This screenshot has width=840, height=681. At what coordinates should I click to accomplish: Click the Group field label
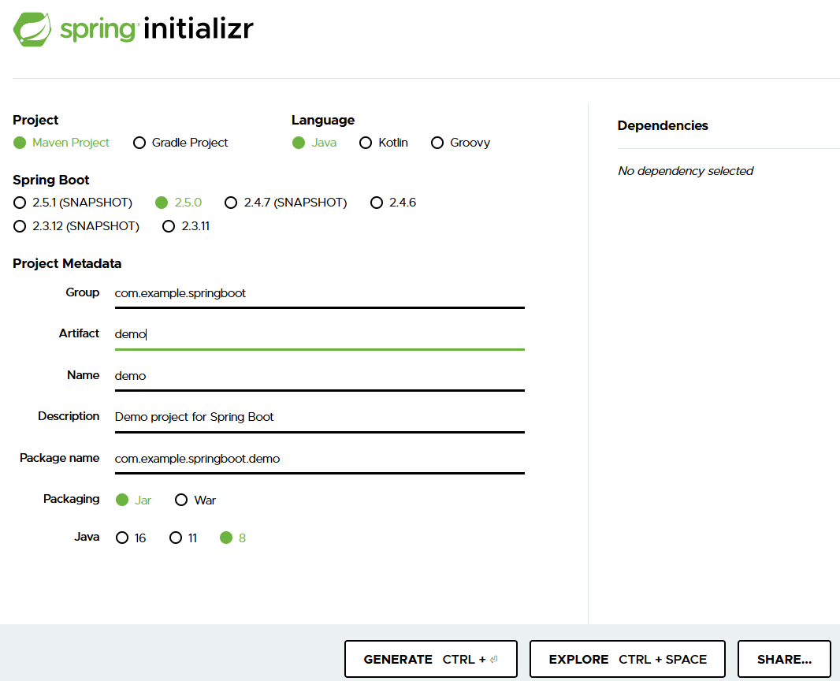pos(83,292)
